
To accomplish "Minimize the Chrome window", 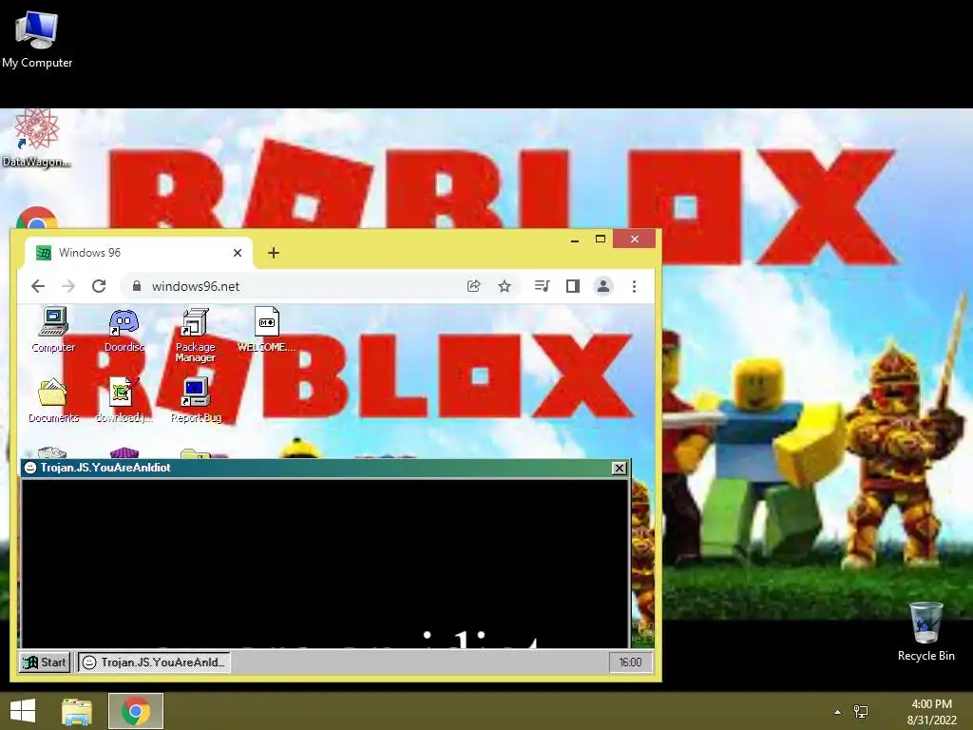I will (575, 239).
